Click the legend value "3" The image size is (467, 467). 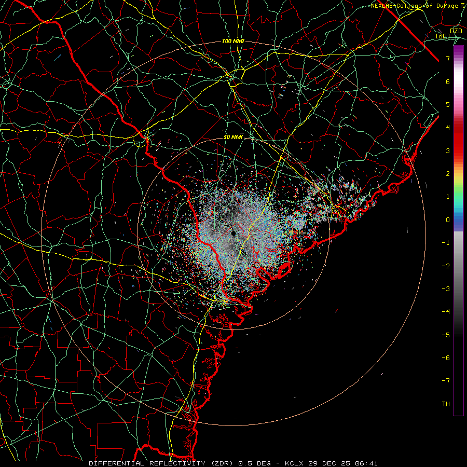[448, 150]
